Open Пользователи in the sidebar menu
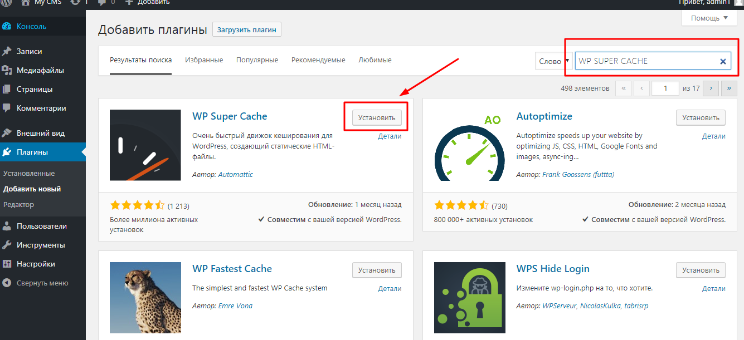Image resolution: width=744 pixels, height=340 pixels. [x=43, y=226]
